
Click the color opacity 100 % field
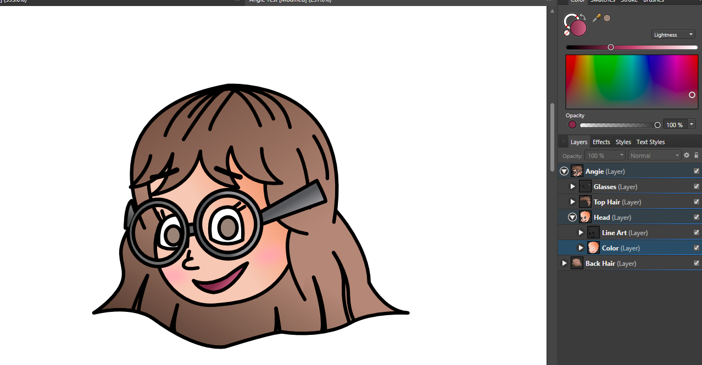[675, 124]
